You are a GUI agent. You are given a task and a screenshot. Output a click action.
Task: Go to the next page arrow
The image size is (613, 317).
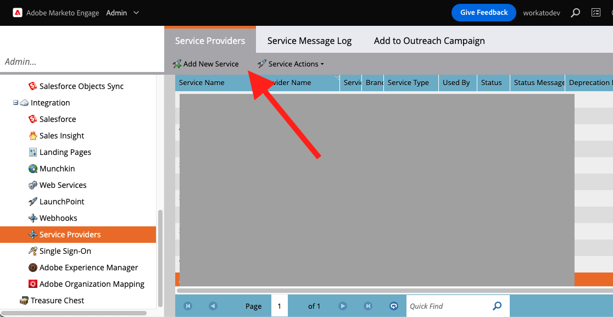(x=343, y=306)
